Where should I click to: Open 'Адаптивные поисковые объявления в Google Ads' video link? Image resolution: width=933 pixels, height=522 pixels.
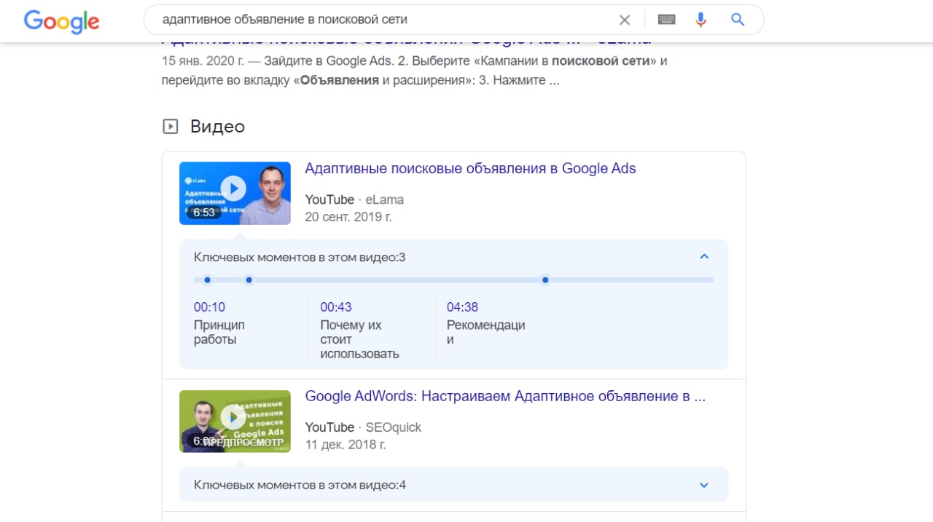(470, 169)
